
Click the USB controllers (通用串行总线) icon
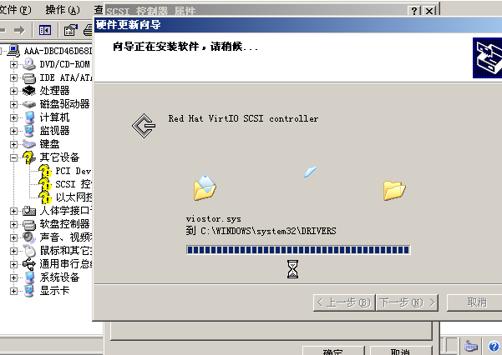[x=29, y=264]
